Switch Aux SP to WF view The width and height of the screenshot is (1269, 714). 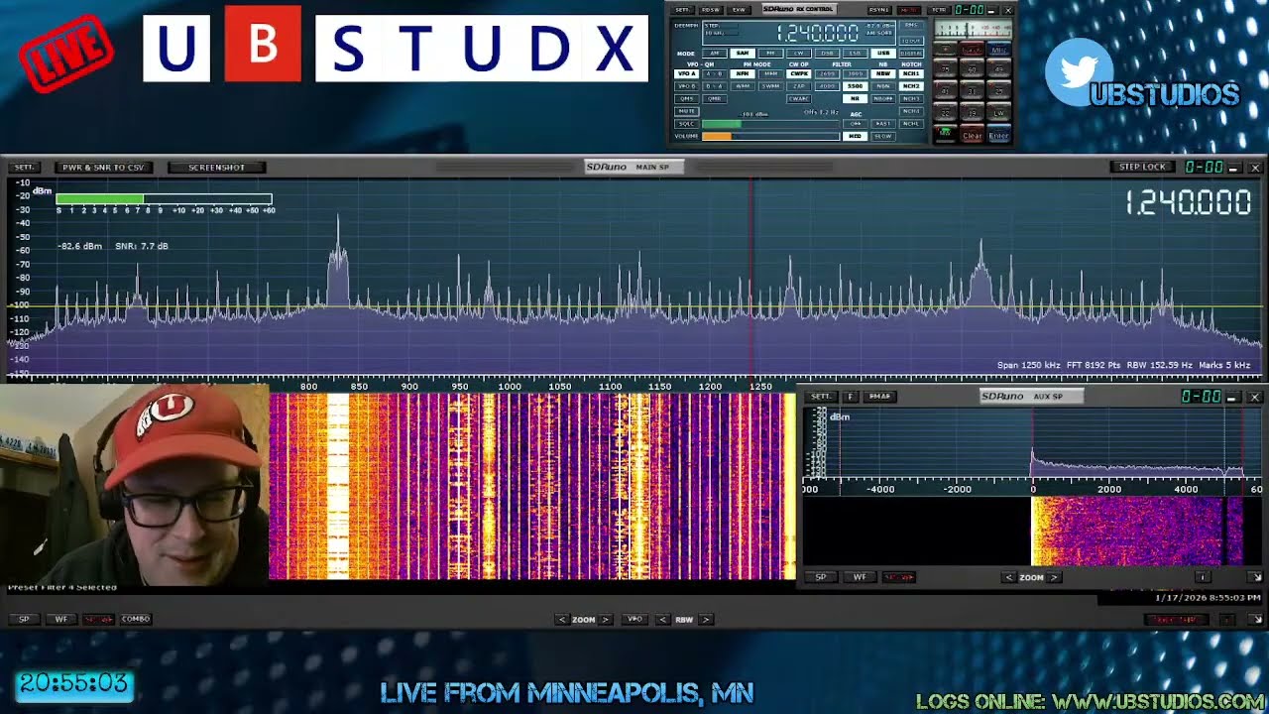[x=860, y=577]
